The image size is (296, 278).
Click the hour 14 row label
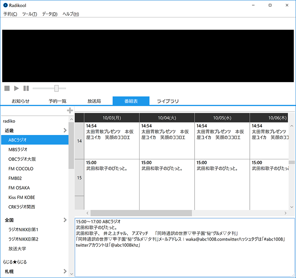point(79,141)
